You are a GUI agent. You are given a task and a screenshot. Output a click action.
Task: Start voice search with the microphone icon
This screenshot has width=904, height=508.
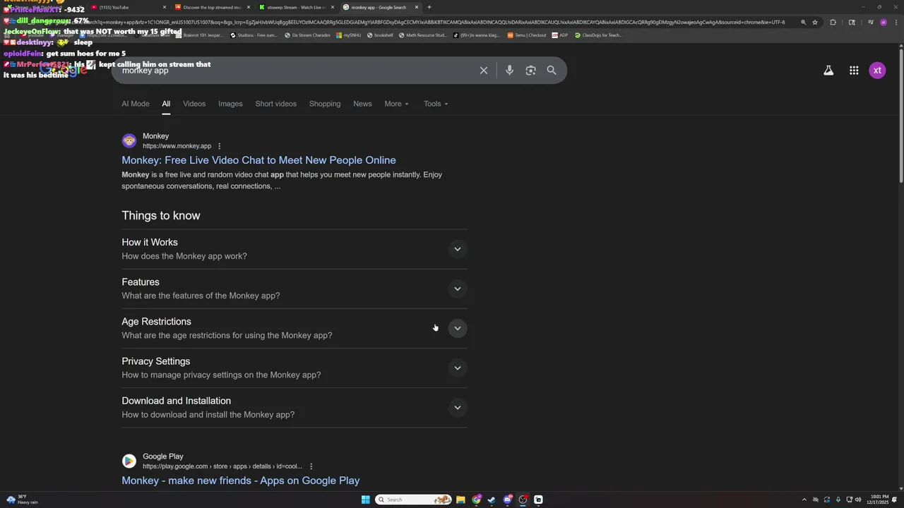pyautogui.click(x=509, y=71)
